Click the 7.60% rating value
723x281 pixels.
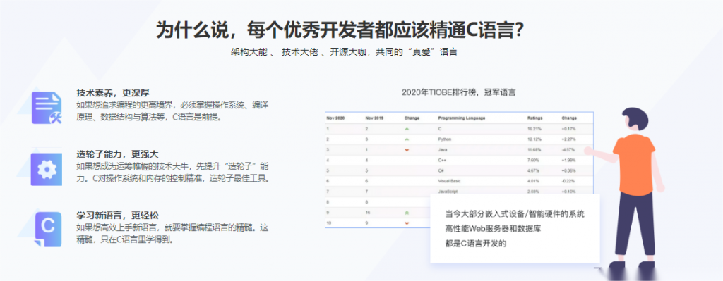click(x=534, y=160)
